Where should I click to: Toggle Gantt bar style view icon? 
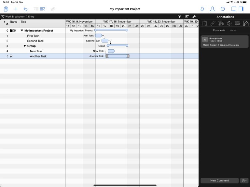pyautogui.click(x=187, y=16)
